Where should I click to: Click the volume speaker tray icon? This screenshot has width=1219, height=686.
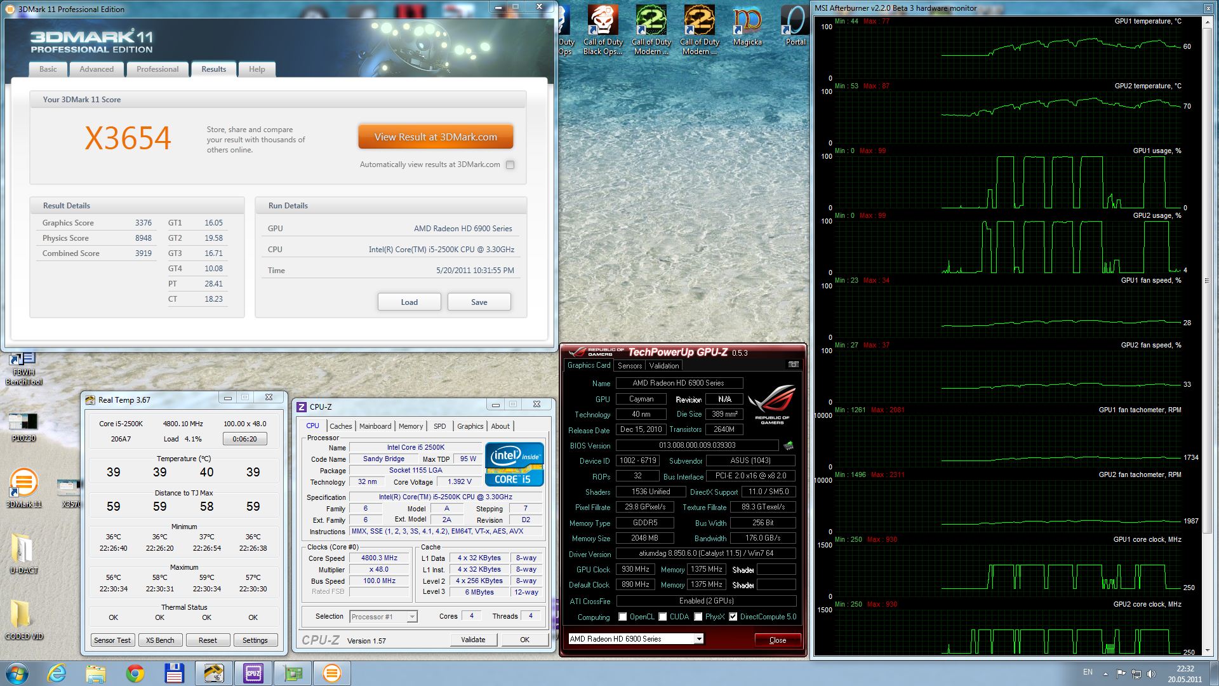pyautogui.click(x=1151, y=673)
